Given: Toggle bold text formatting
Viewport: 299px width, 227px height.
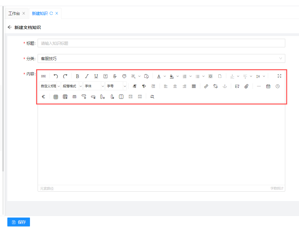Looking at the screenshot, I should click(x=77, y=76).
